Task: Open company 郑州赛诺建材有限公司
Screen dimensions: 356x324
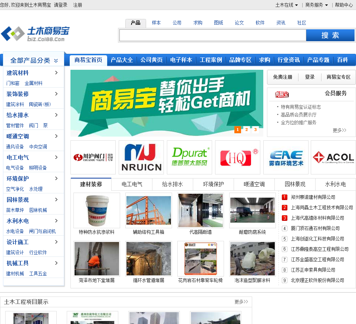Action: tap(313, 197)
